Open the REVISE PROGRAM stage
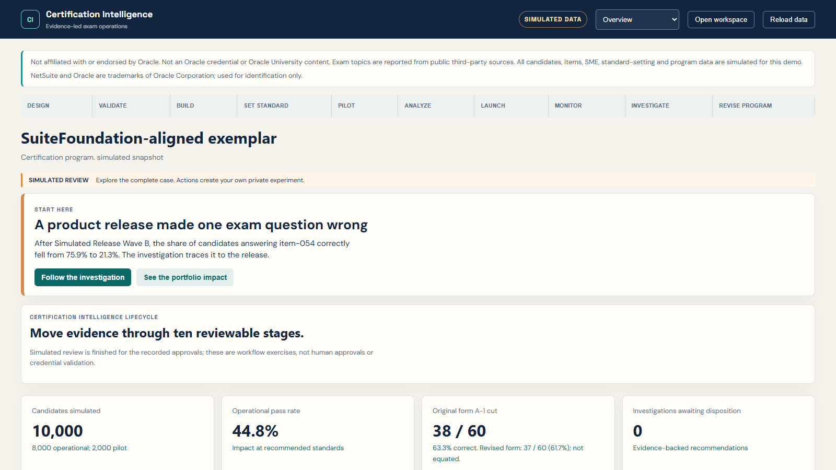The height and width of the screenshot is (470, 836). [x=763, y=105]
